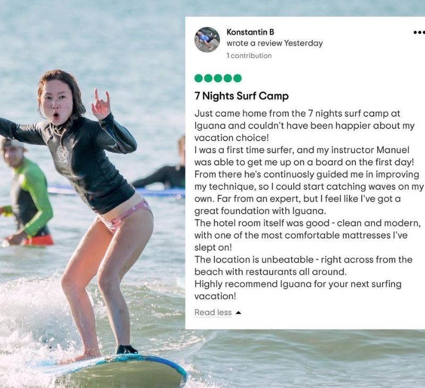Viewport: 425px width, 388px height.
Task: Click the upward arrow beside Read less
Action: click(238, 313)
